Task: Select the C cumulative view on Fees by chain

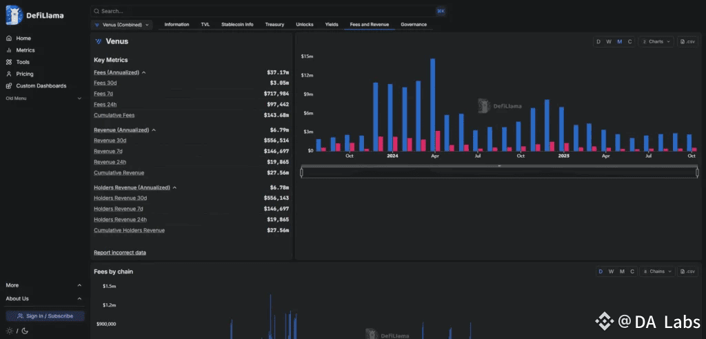Action: pyautogui.click(x=632, y=271)
